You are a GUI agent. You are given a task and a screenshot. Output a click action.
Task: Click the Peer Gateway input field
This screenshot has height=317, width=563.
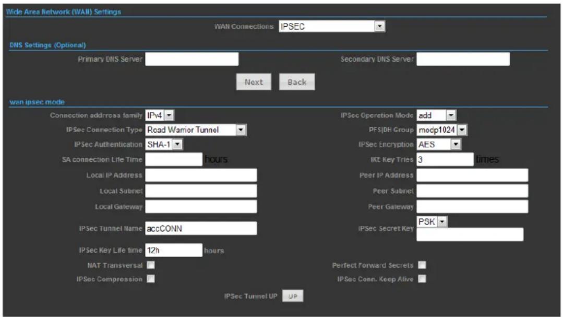472,207
